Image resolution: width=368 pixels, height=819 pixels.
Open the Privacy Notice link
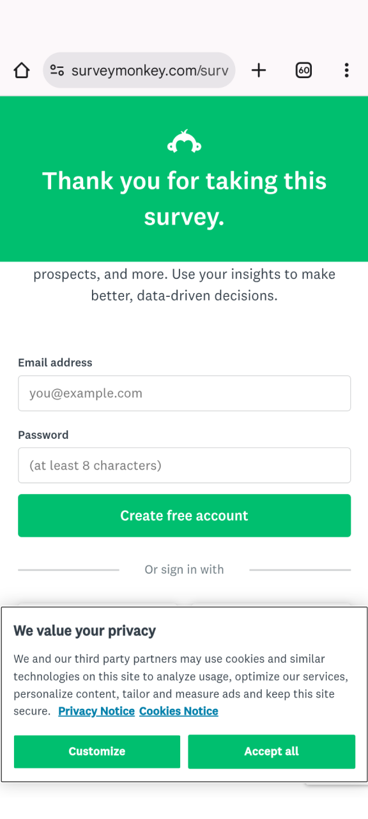pos(96,711)
